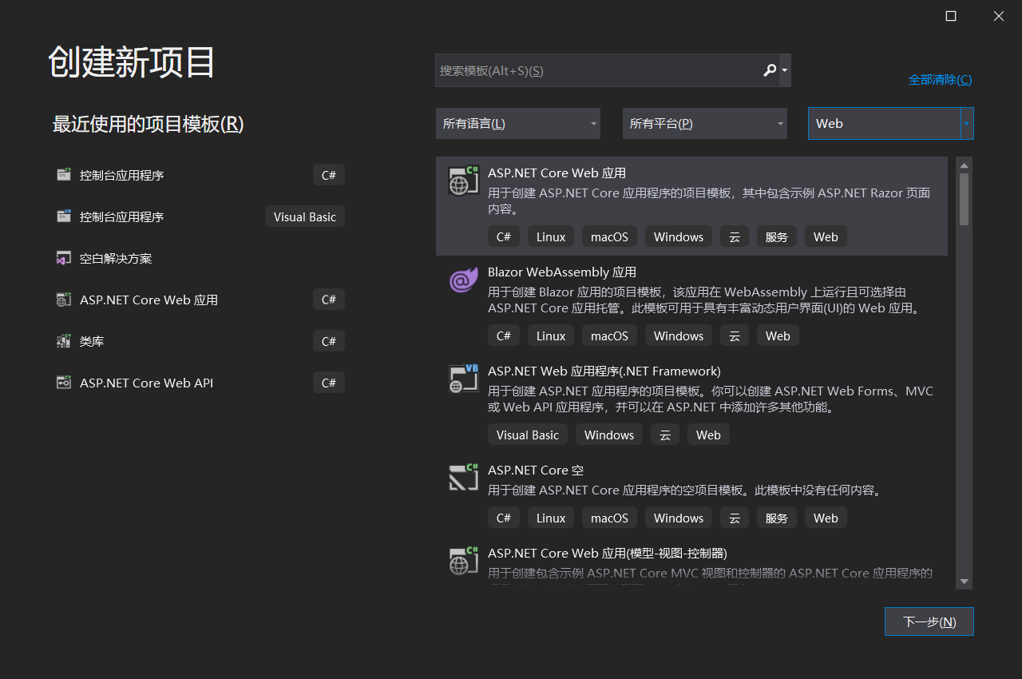Viewport: 1022px width, 679px height.
Task: Click Windows tag under ASP.NET Core Web 应用
Action: [679, 237]
